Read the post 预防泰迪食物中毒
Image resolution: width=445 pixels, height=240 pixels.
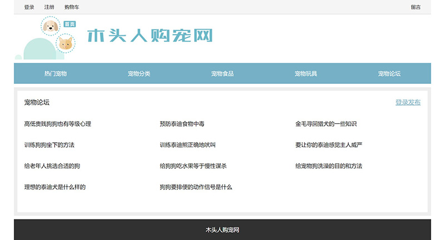tap(186, 124)
